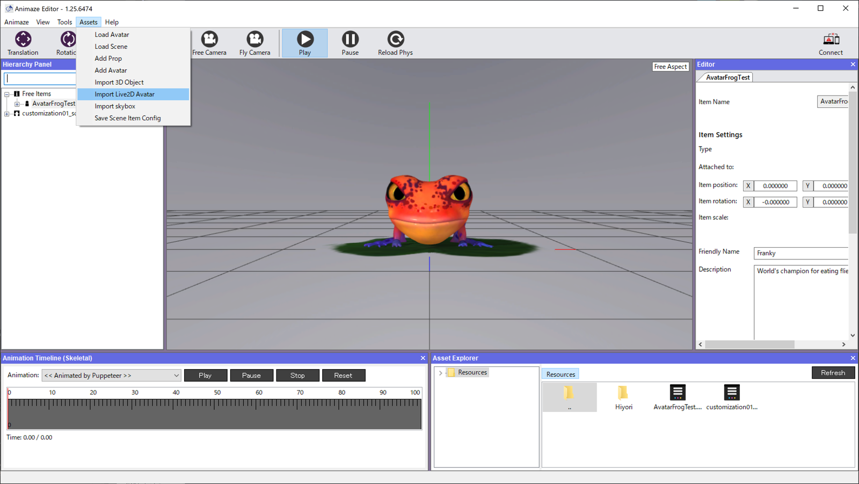Select Save Scene Item Config menu entry

[x=128, y=118]
